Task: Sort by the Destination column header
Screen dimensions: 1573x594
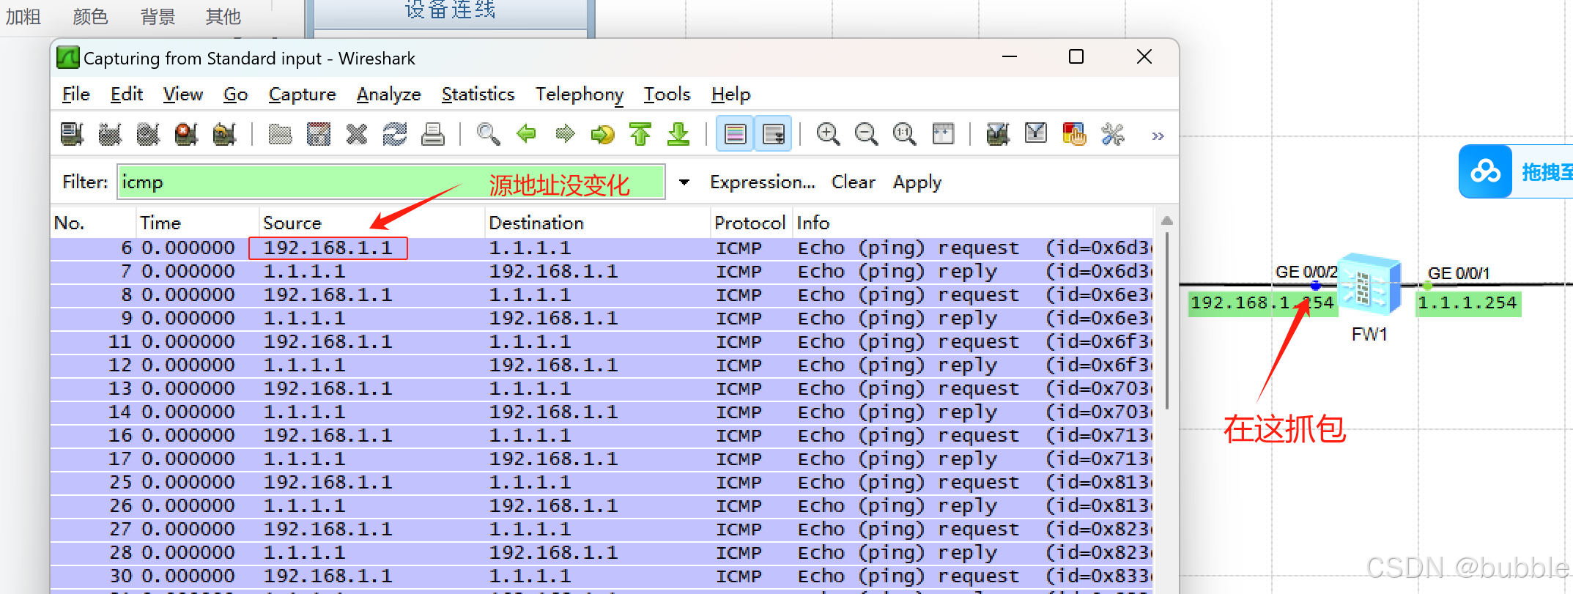Action: 598,223
